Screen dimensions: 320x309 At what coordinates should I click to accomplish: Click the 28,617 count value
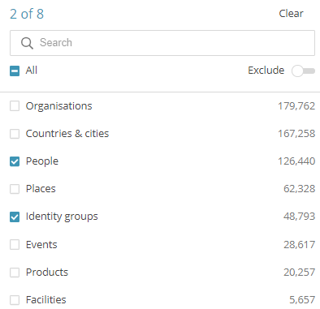tap(300, 245)
